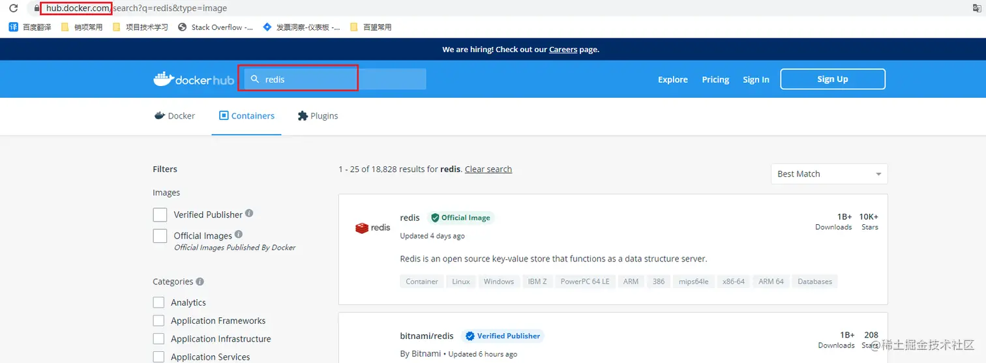Open the 百度翻译 bookmark
Viewport: 986px width, 363px height.
(30, 27)
